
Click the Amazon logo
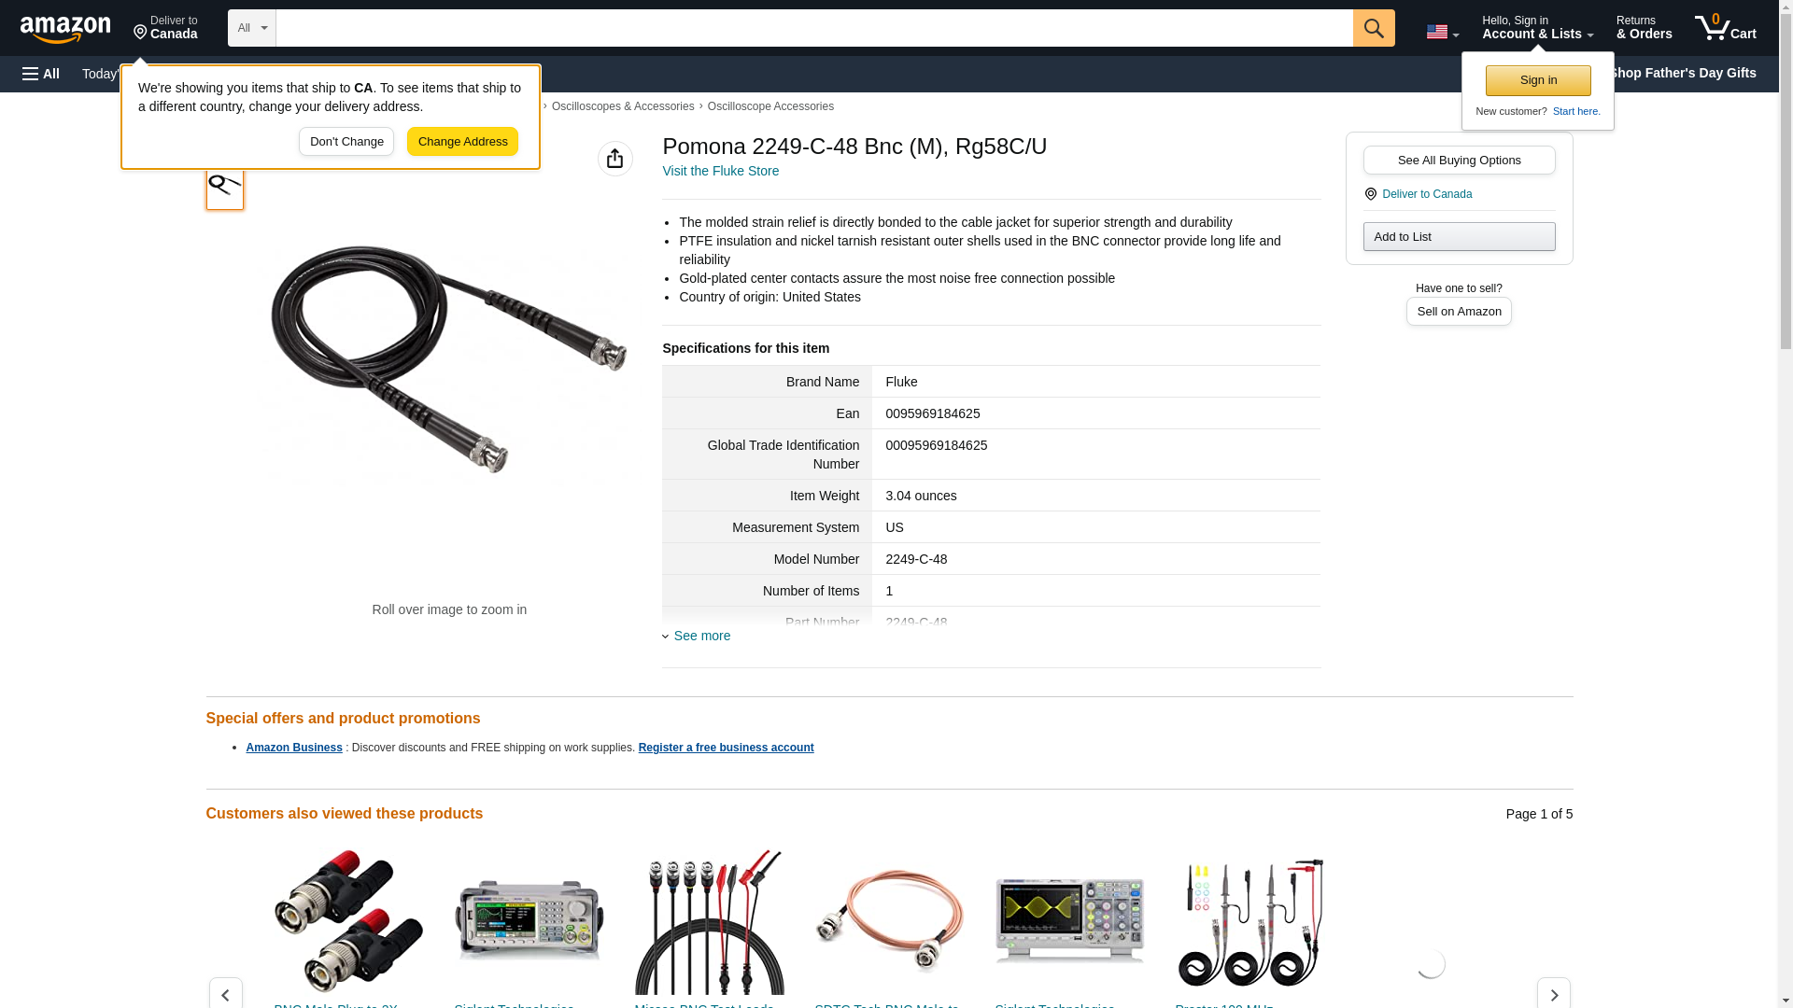[x=65, y=29]
